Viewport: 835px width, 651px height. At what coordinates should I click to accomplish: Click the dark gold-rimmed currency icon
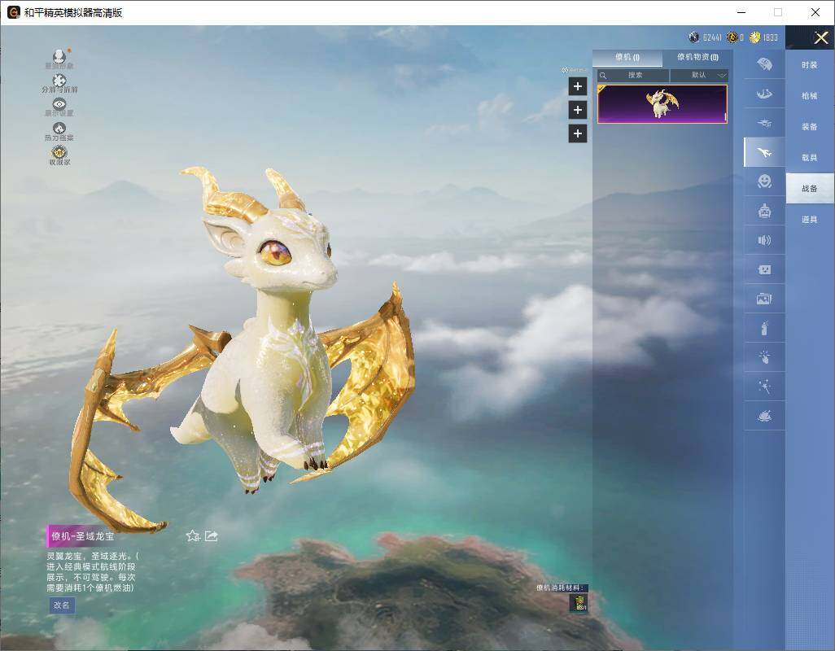point(732,37)
